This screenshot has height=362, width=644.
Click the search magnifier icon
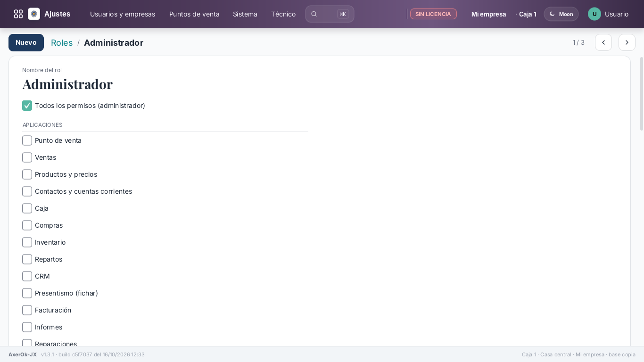point(314,14)
